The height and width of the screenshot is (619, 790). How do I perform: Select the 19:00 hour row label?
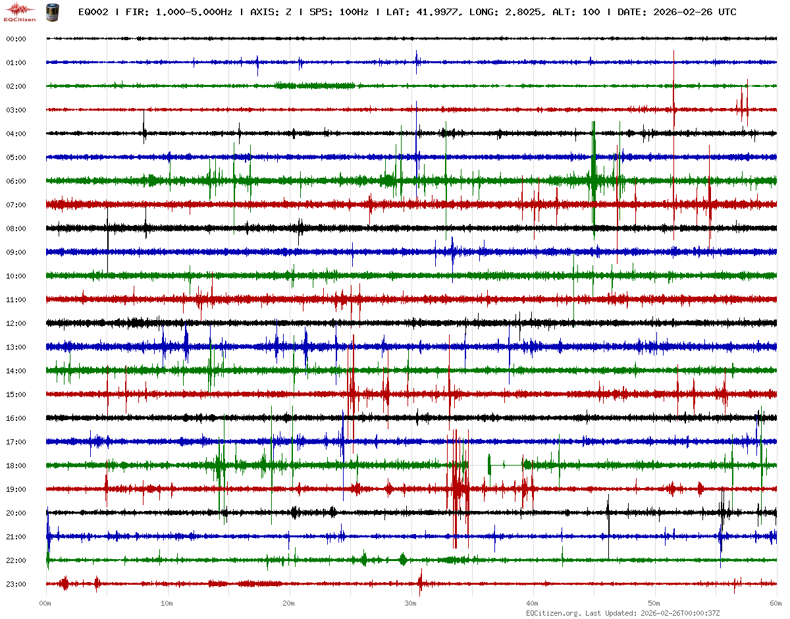(16, 489)
